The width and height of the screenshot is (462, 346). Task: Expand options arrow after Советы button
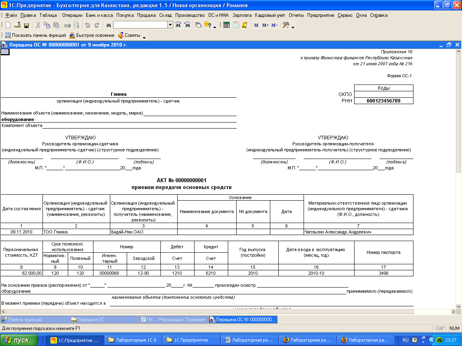click(x=144, y=37)
